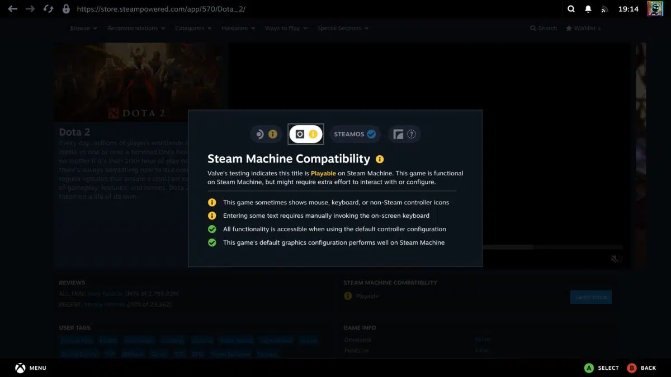The height and width of the screenshot is (377, 671).
Task: Open the Wishlist link
Action: (x=583, y=28)
